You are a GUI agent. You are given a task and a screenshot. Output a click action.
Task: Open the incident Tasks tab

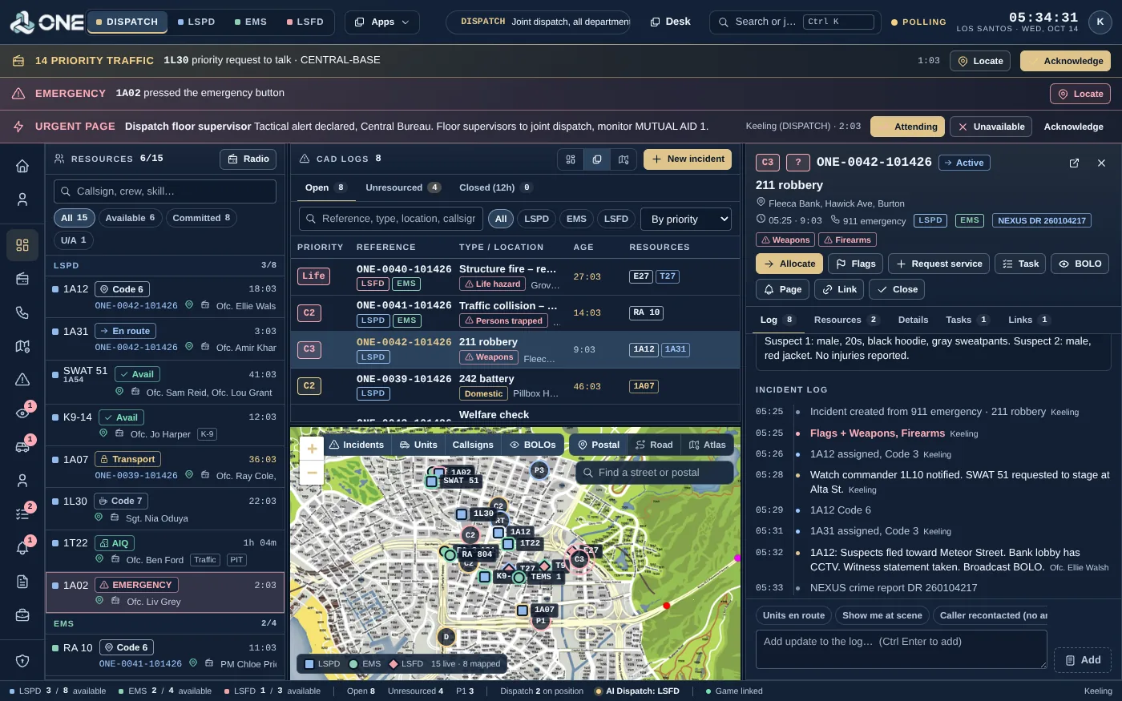pyautogui.click(x=967, y=320)
